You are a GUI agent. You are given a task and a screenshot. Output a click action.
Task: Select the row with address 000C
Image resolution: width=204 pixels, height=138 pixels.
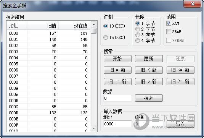click(x=48, y=107)
